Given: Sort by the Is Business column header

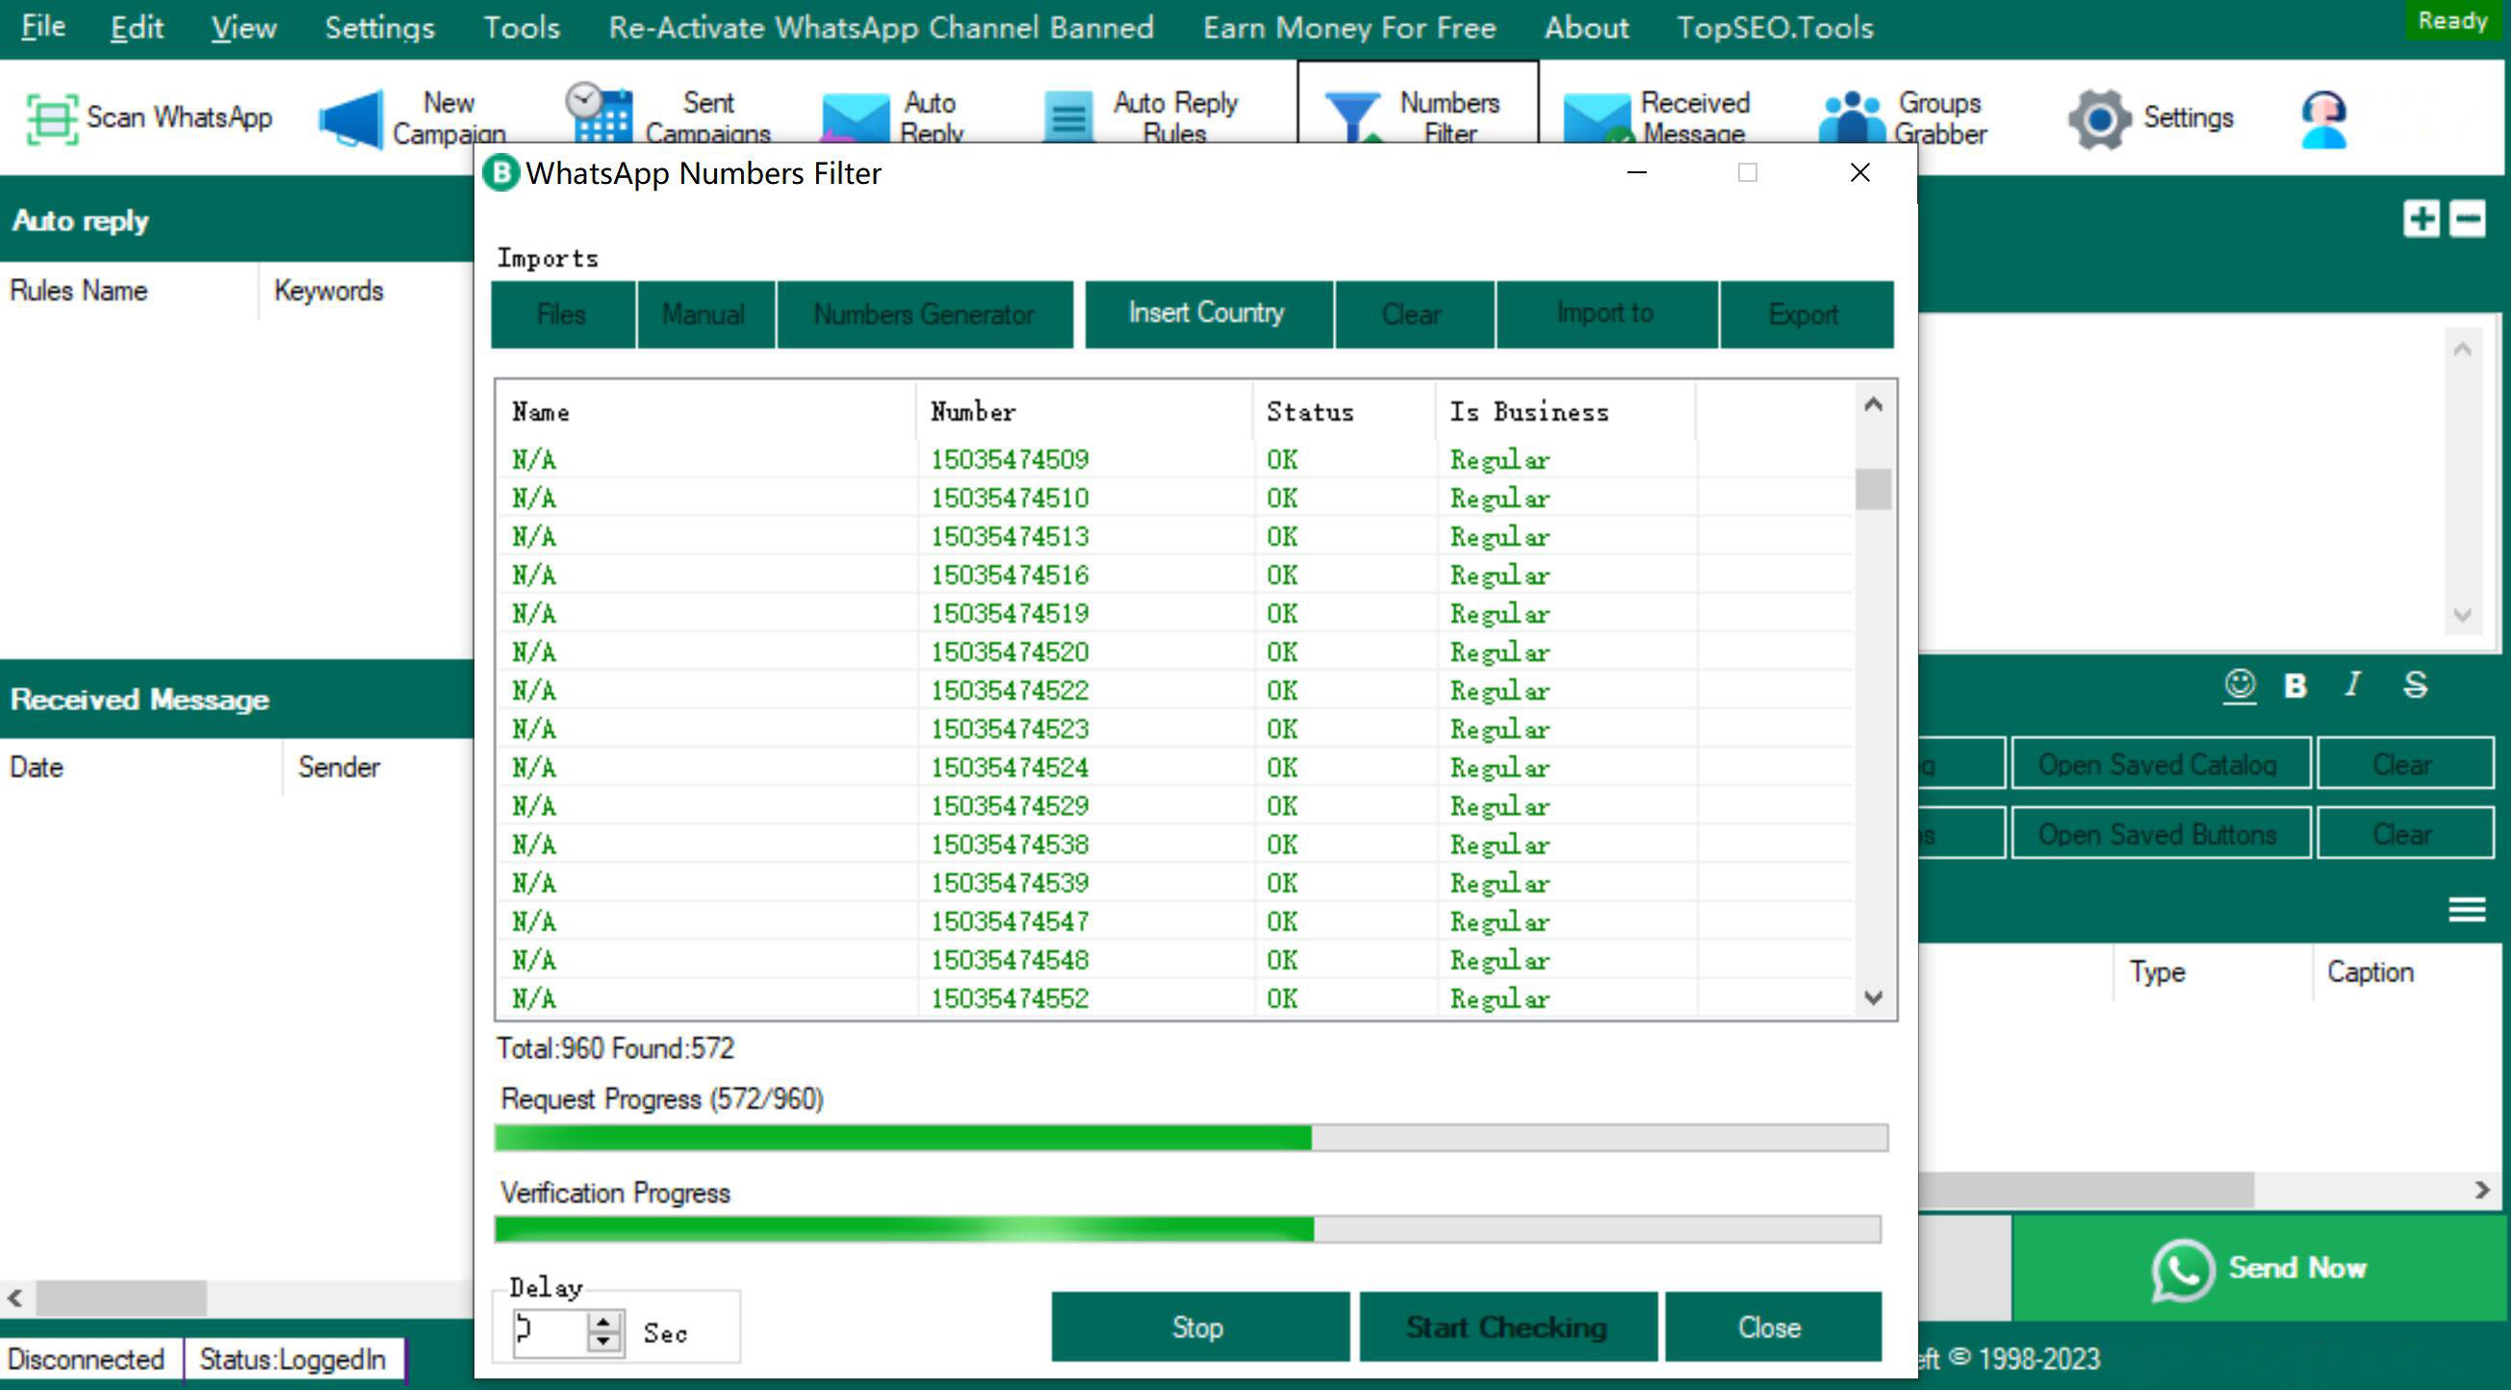Looking at the screenshot, I should click(1566, 412).
